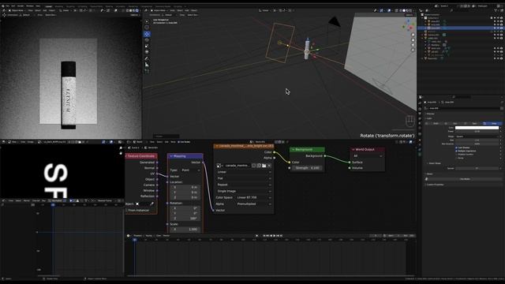The width and height of the screenshot is (505, 284).
Task: Select the Select Box tool in viewport toolbar
Action: click(148, 21)
